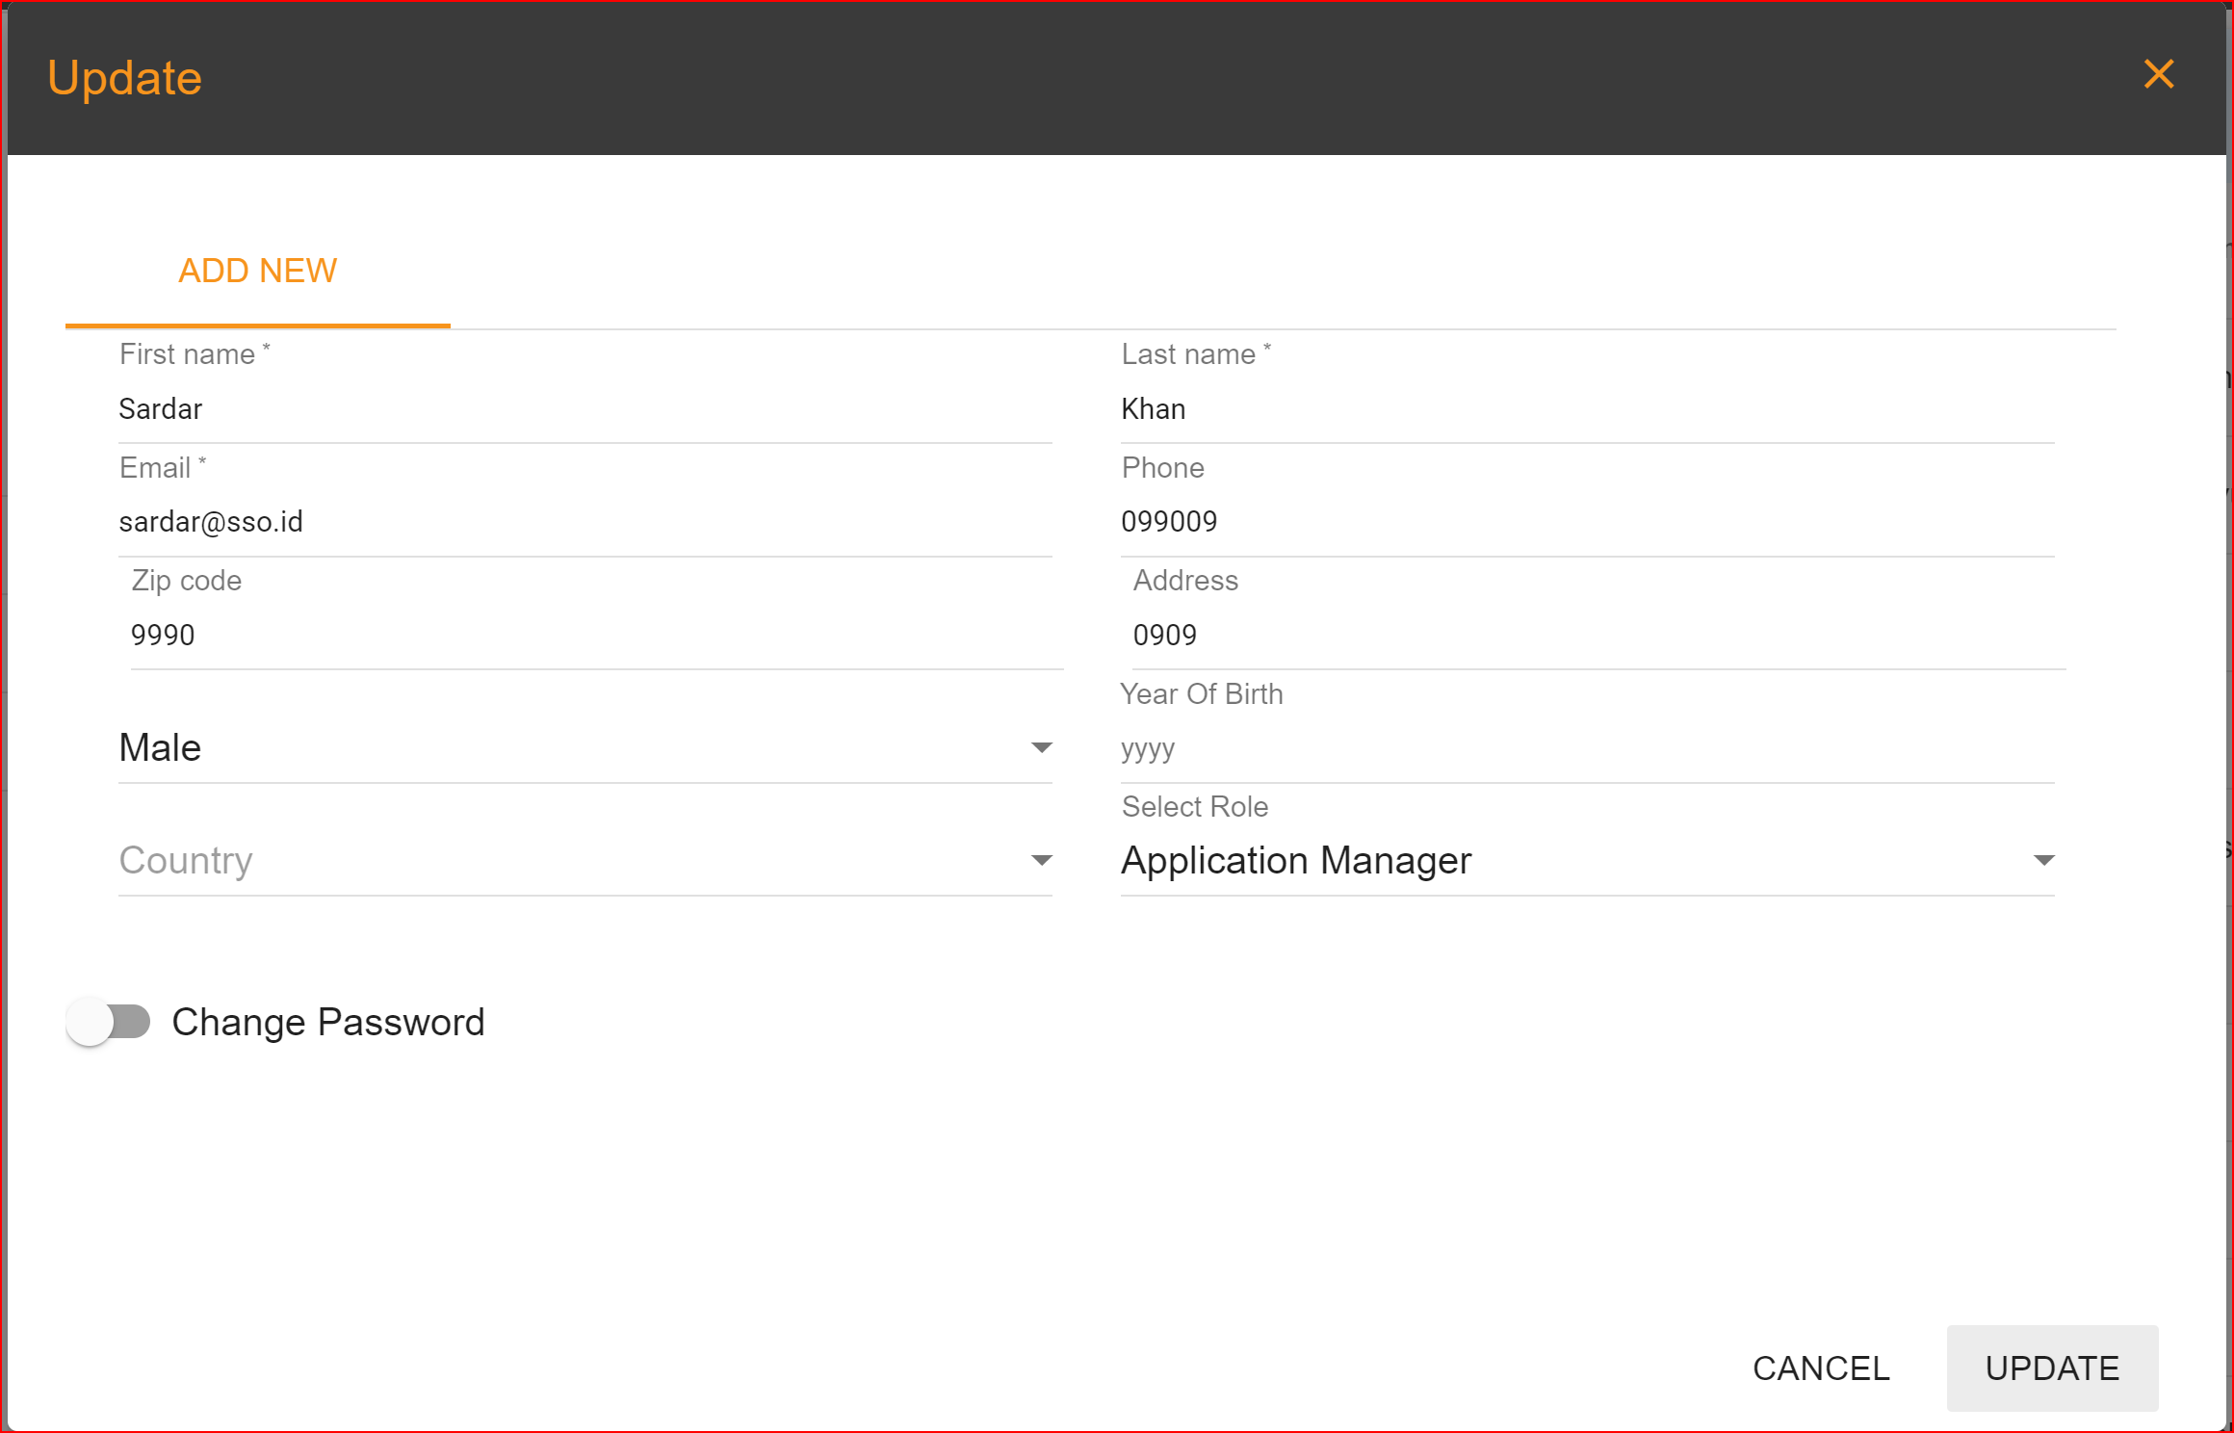This screenshot has height=1433, width=2234.
Task: Expand the Select Role dropdown arrow
Action: 2045,860
